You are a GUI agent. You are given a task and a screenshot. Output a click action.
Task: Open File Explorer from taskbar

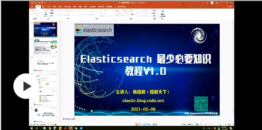click(45, 128)
